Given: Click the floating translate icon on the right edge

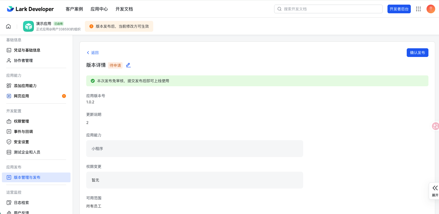Looking at the screenshot, I should (435, 126).
